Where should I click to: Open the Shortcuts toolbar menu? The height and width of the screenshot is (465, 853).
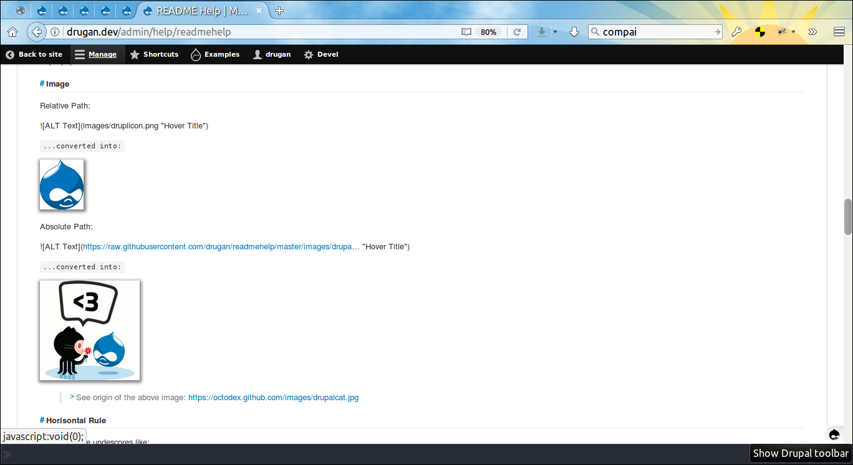pyautogui.click(x=154, y=54)
